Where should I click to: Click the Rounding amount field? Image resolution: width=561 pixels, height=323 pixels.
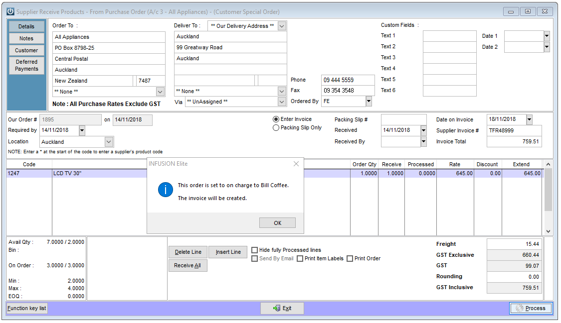514,277
